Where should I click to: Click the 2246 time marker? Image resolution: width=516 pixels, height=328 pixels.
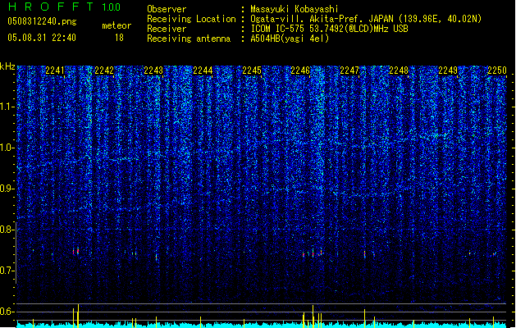[x=300, y=71]
